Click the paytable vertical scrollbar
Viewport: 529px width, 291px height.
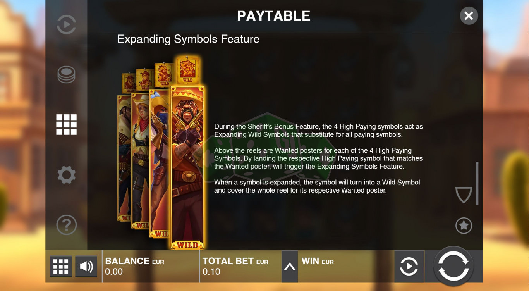(x=477, y=183)
